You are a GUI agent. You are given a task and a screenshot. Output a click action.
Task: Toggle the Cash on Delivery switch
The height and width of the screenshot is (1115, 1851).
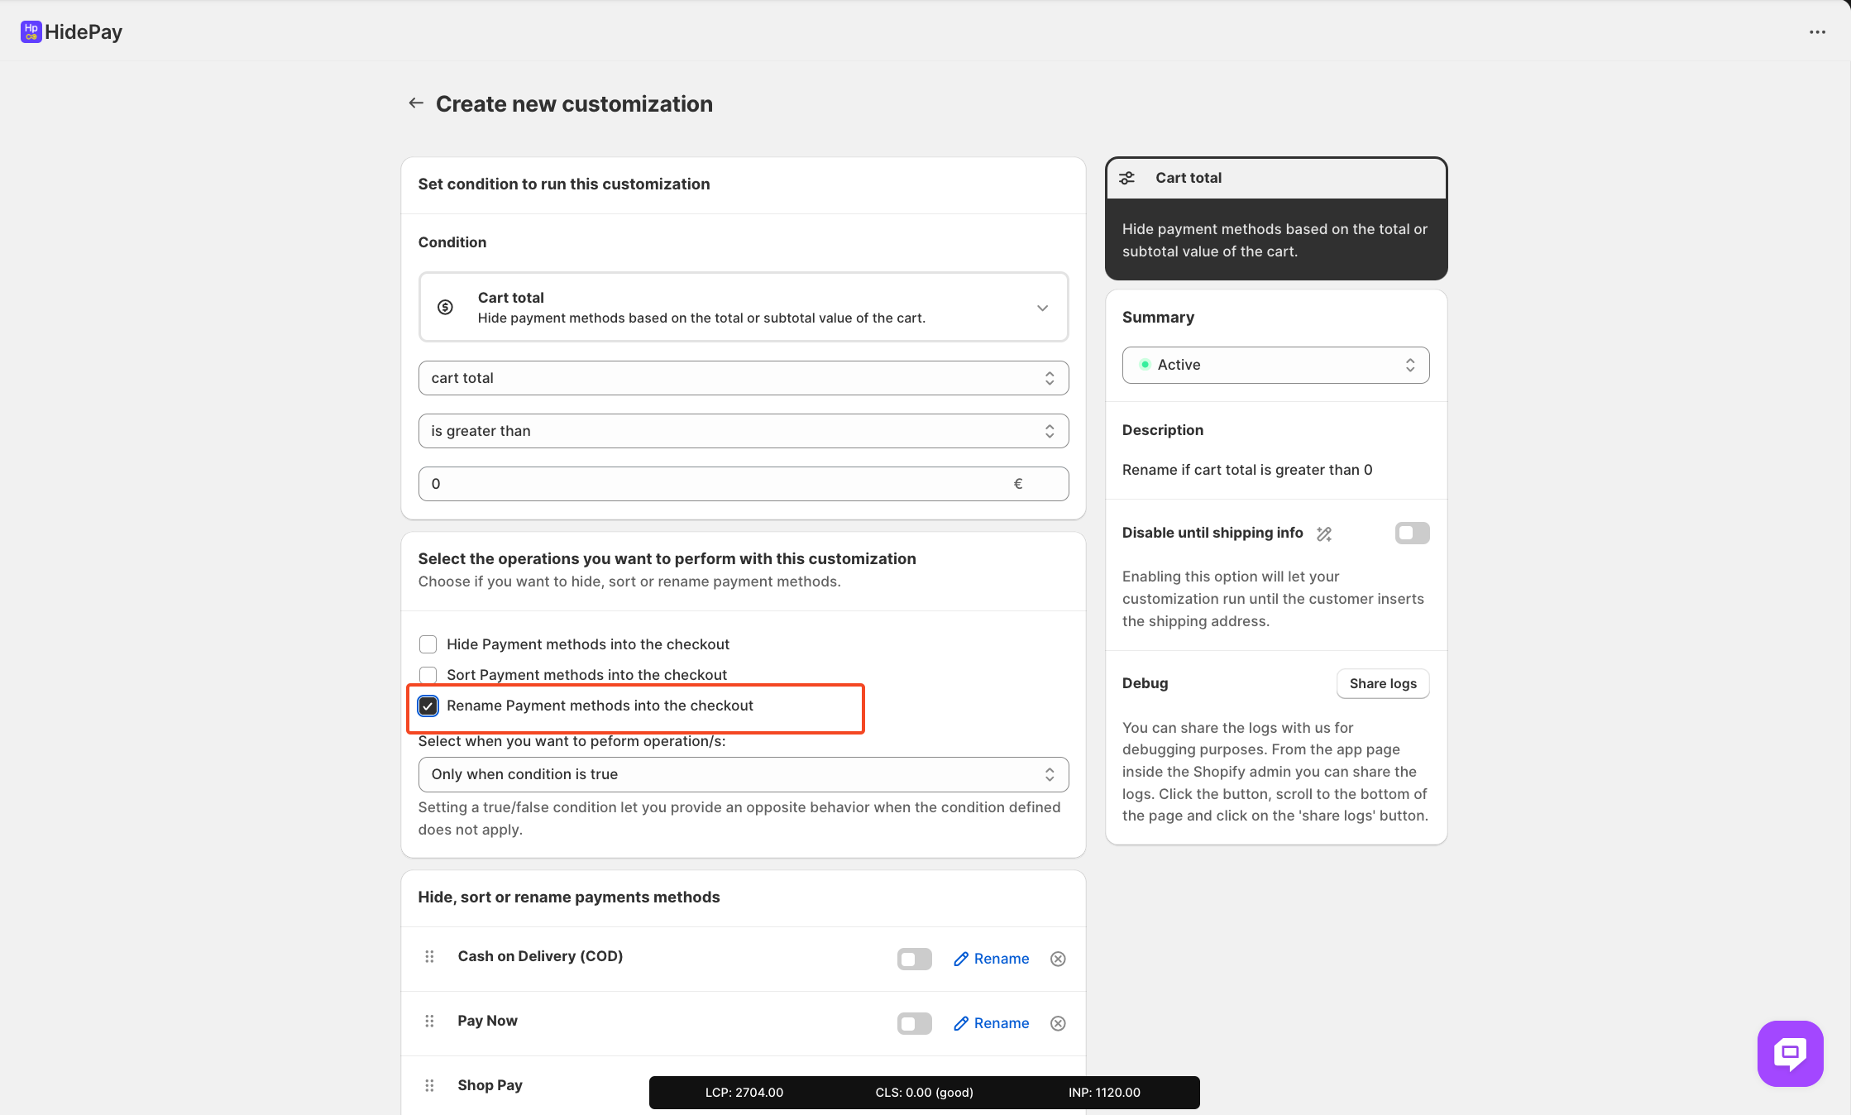tap(914, 959)
